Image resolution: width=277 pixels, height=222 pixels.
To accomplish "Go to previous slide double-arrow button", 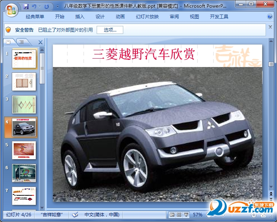I will (x=271, y=194).
